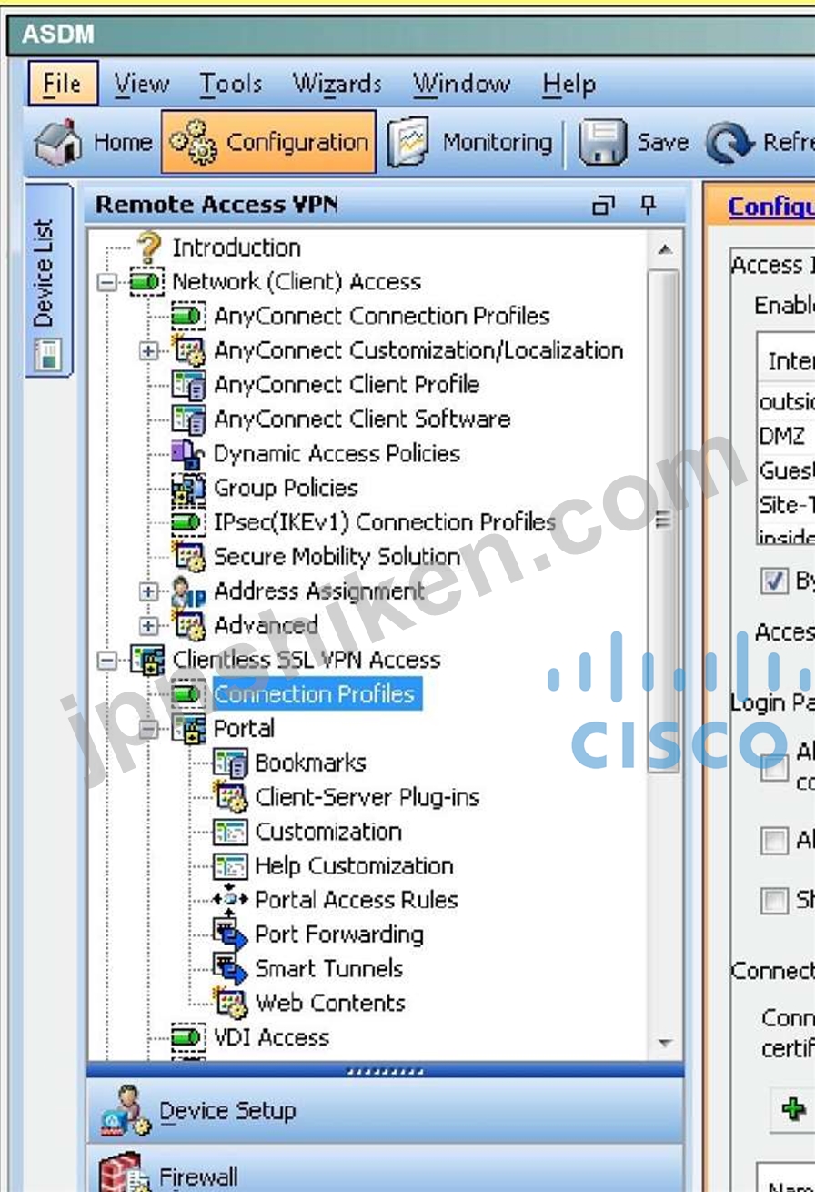The width and height of the screenshot is (815, 1192).
Task: Open the File menu
Action: pyautogui.click(x=61, y=85)
